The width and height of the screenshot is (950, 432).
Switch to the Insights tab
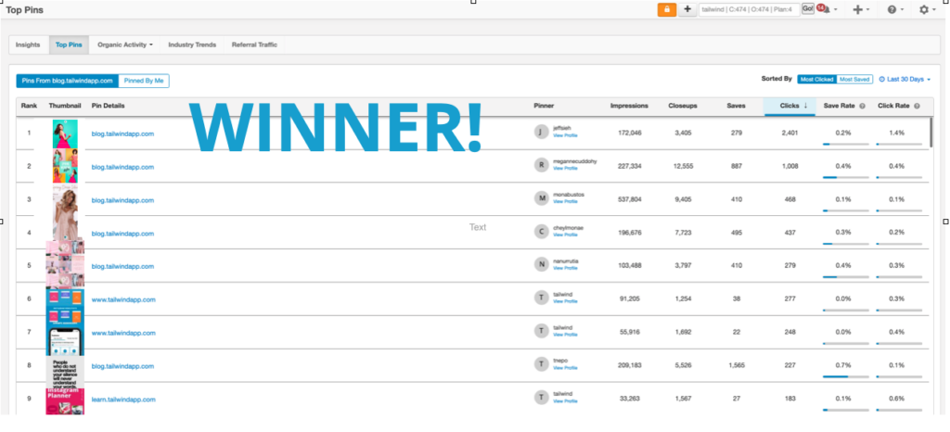pos(28,44)
